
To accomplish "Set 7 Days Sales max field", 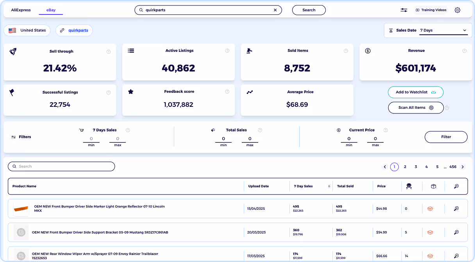I will [x=118, y=139].
